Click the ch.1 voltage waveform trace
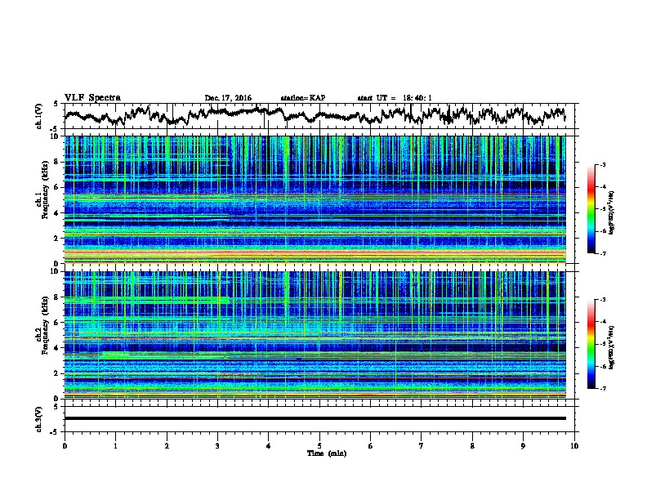 click(315, 115)
